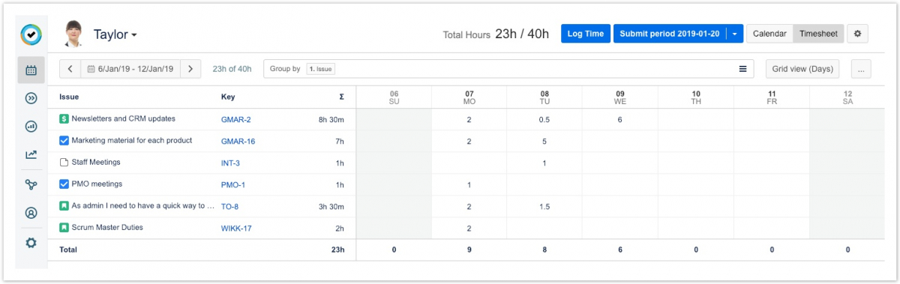Click Taylor's avatar picture

click(73, 34)
